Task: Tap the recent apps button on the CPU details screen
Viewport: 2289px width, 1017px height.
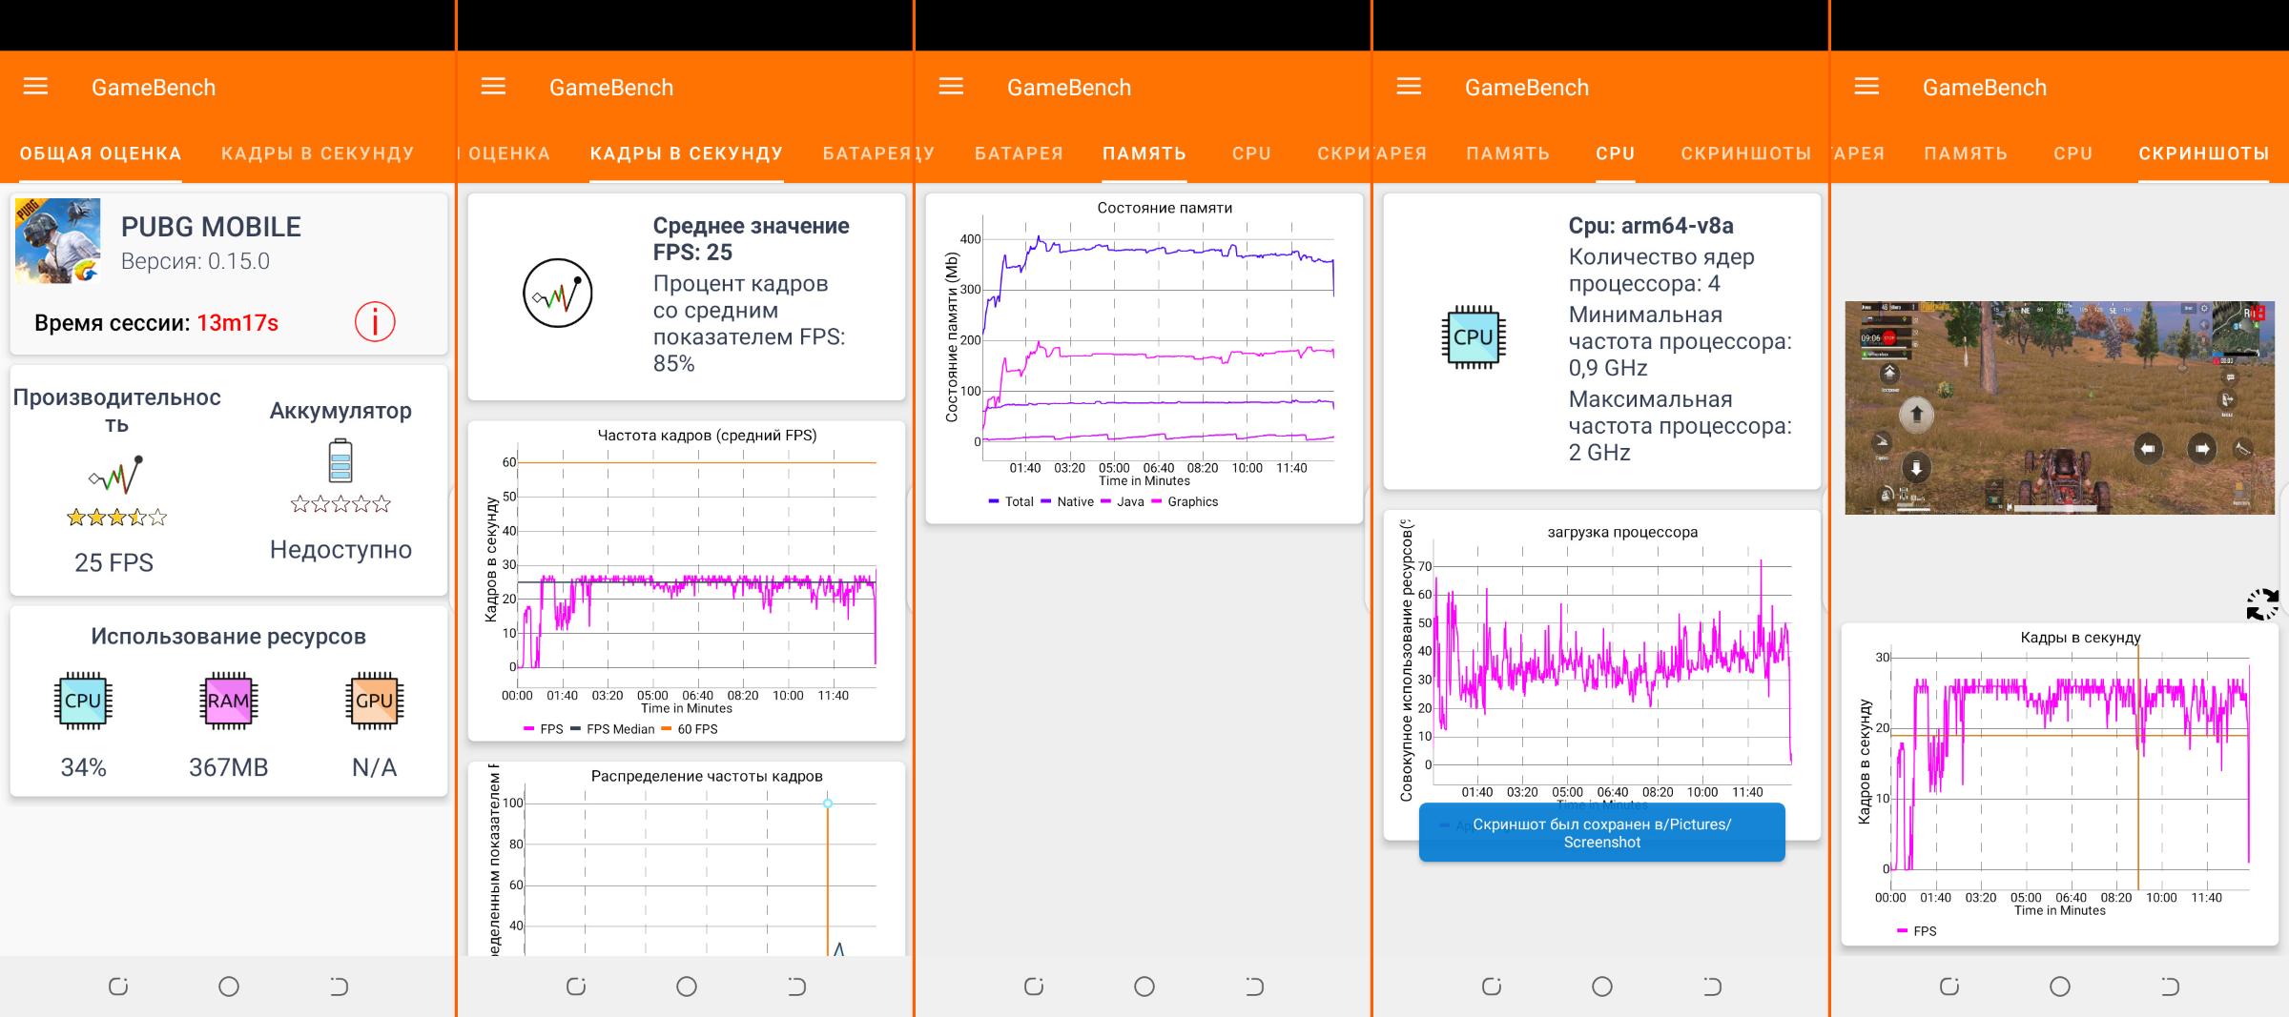Action: tap(1492, 986)
